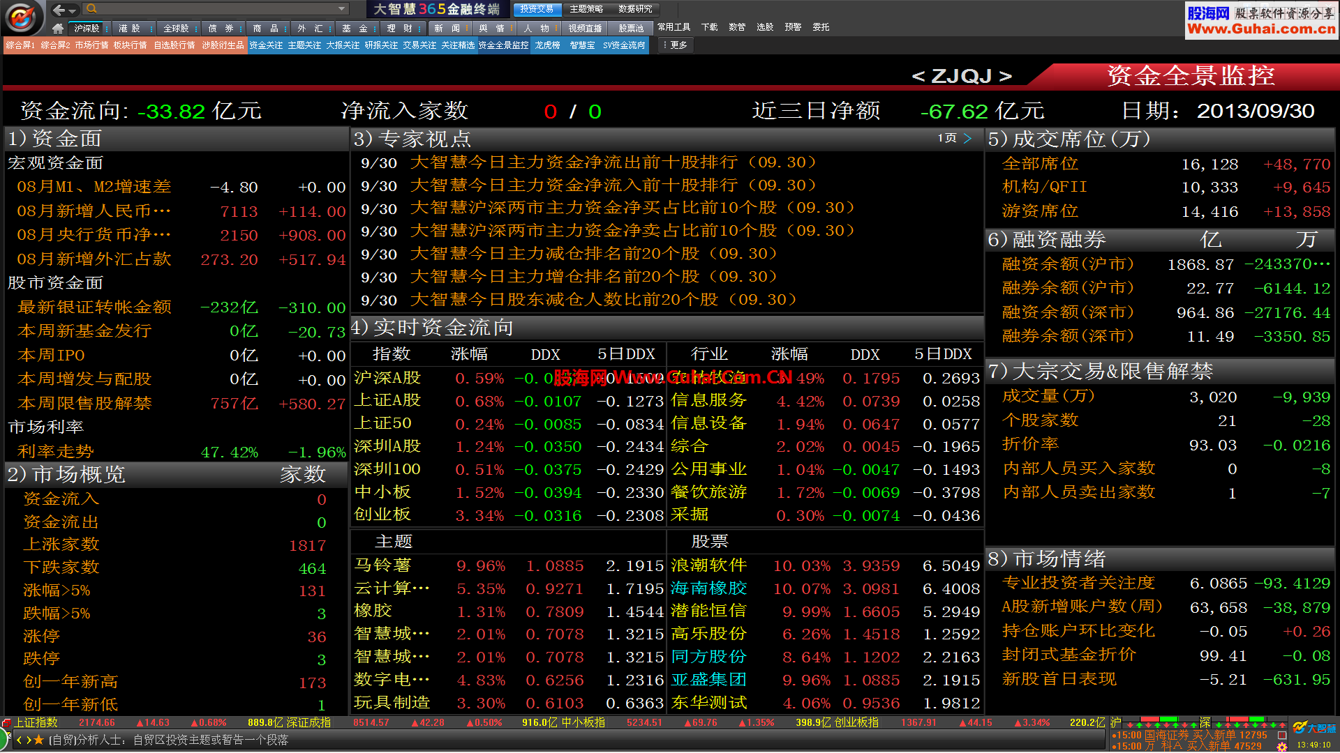Open the 视频直播 tab
This screenshot has width=1340, height=753.
585,29
